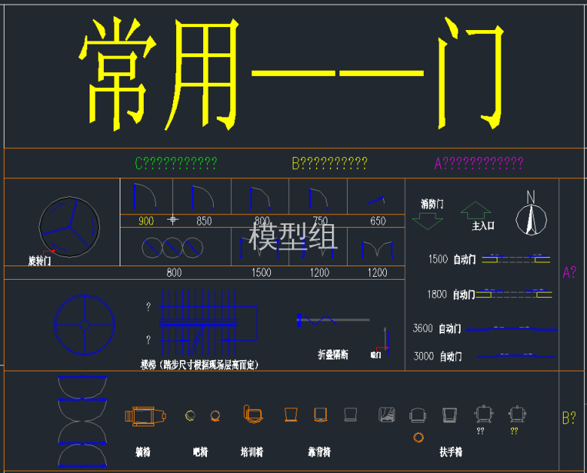Click the 900 single swing door symbol

(x=144, y=196)
